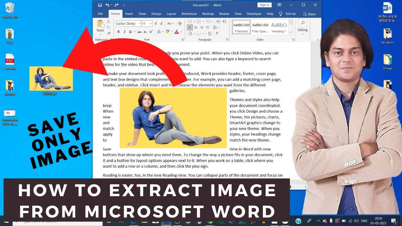Viewport: 402px width, 226px height.
Task: Switch to the References ribbon tab
Action: pos(189,14)
